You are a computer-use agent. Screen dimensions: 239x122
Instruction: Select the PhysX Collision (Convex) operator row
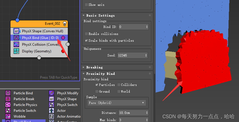pyautogui.click(x=39, y=44)
